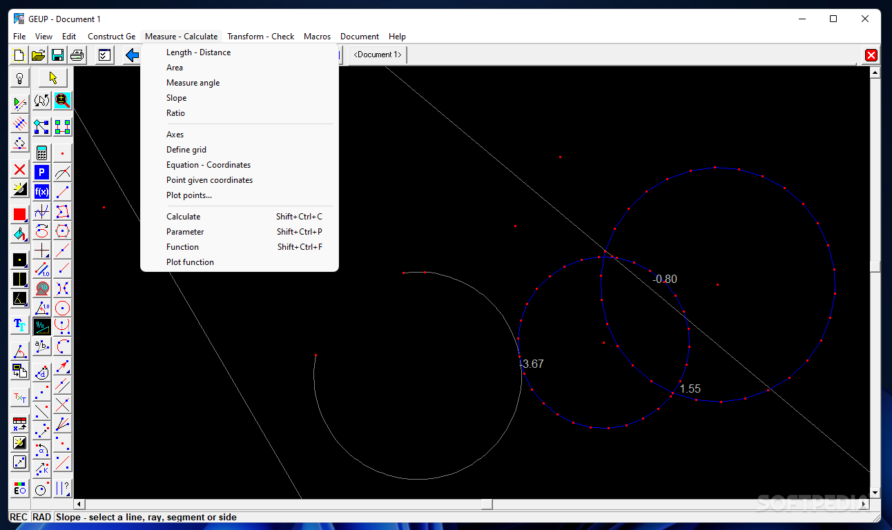Open the Macros menu
The height and width of the screenshot is (530, 892).
point(317,37)
